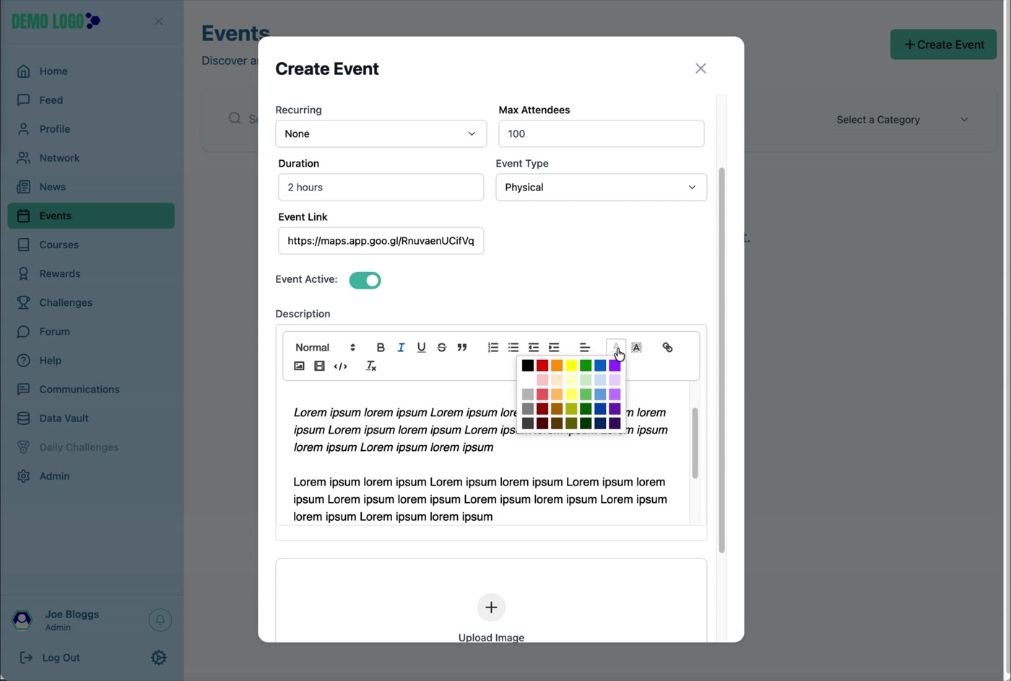Close the Create Event dialog
1011x681 pixels.
coord(700,69)
